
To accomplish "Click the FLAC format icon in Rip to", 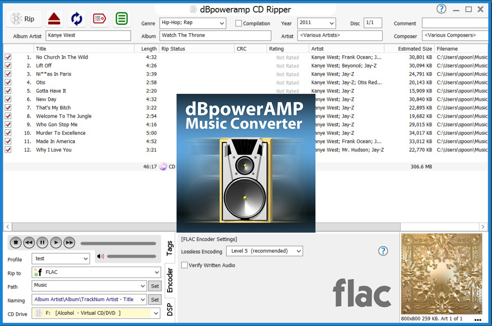I will coord(38,272).
